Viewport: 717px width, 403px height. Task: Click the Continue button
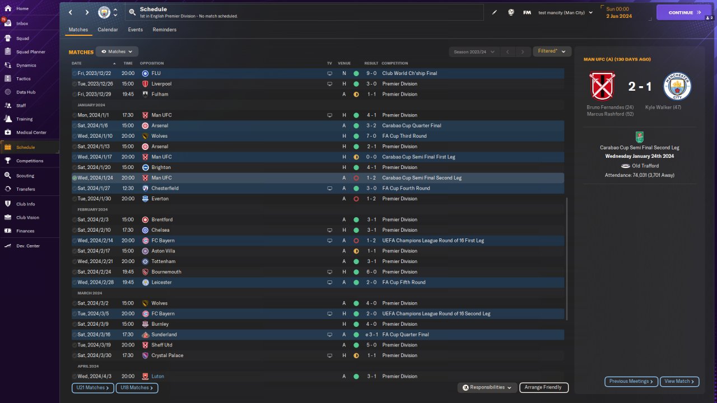pos(684,12)
